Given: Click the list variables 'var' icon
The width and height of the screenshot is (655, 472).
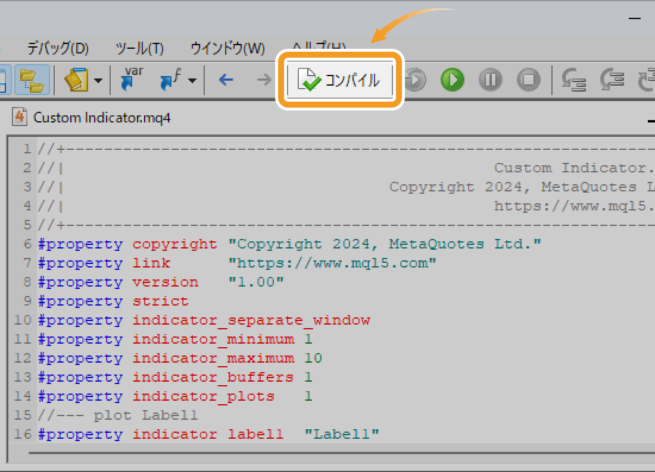Looking at the screenshot, I should pos(132,79).
